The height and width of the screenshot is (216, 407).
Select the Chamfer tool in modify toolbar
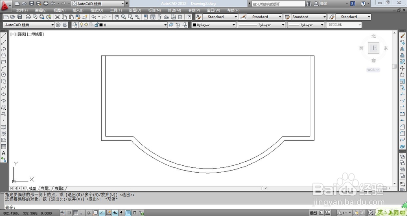click(x=402, y=127)
